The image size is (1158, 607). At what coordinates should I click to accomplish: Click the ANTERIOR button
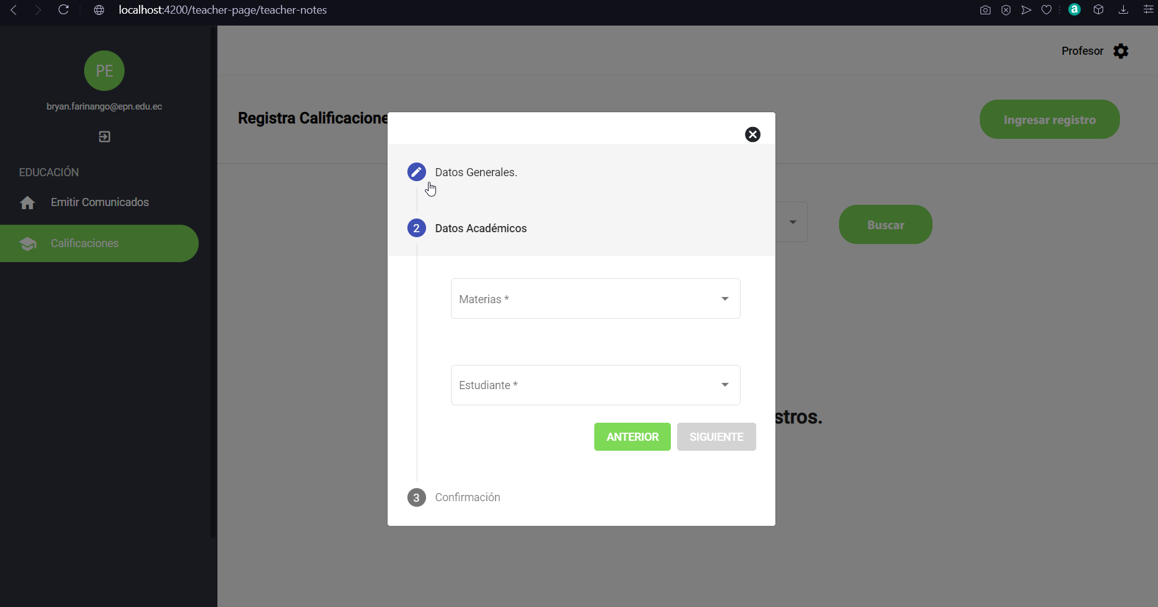click(632, 436)
